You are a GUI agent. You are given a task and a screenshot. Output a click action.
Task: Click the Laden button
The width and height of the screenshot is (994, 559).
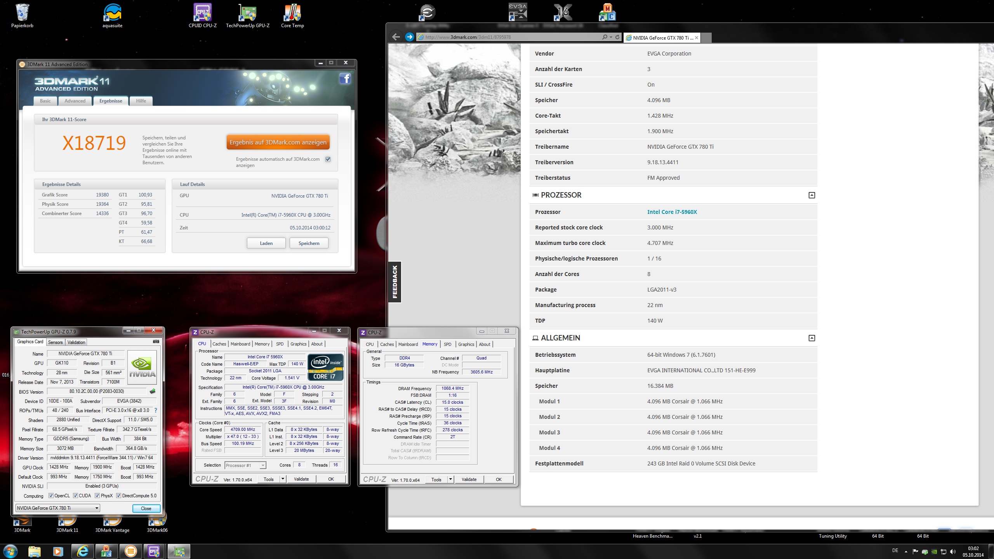pyautogui.click(x=266, y=243)
